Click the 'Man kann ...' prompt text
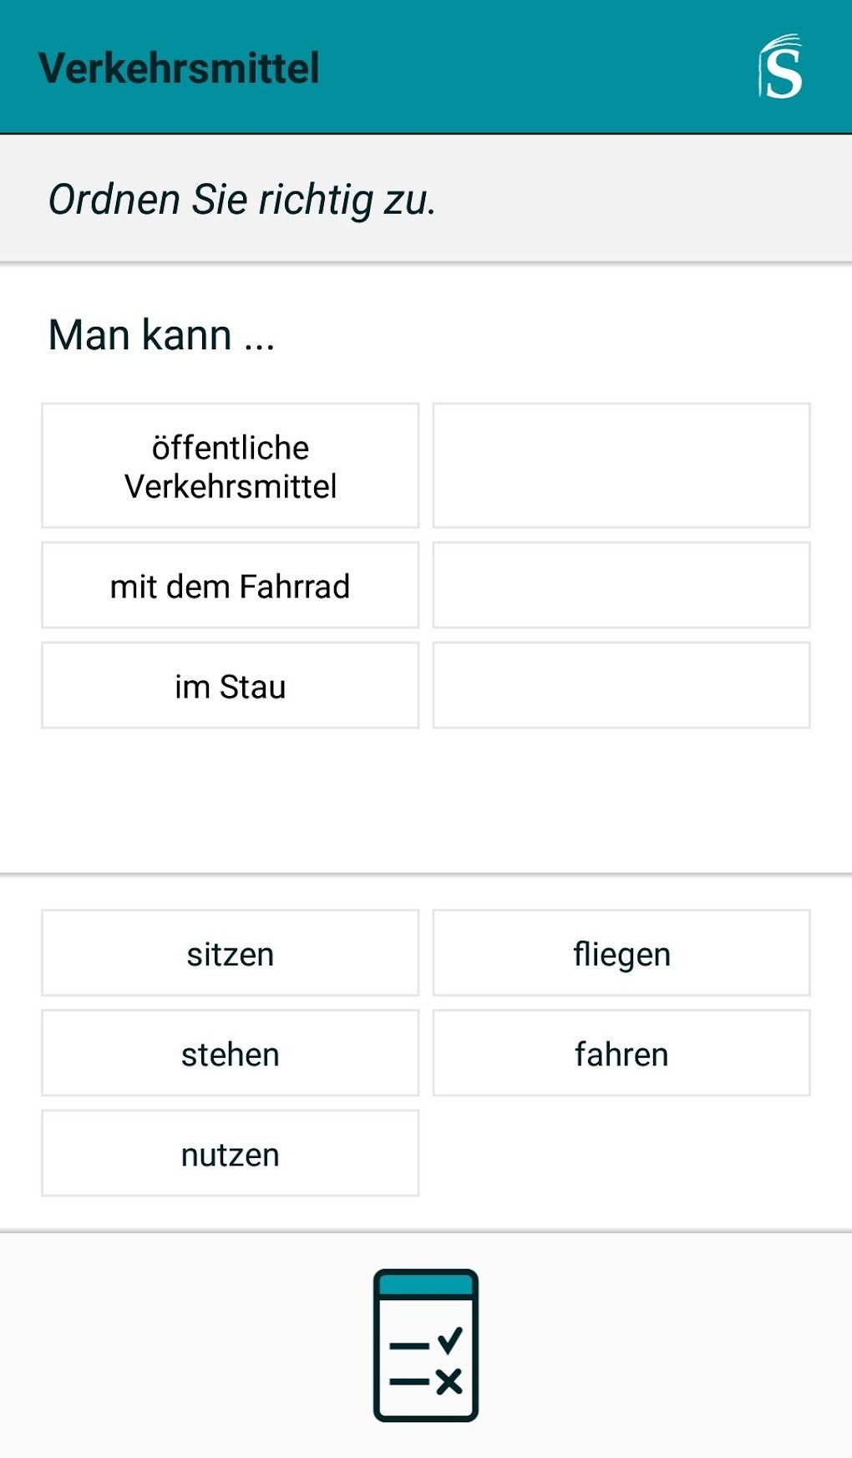 pyautogui.click(x=161, y=335)
